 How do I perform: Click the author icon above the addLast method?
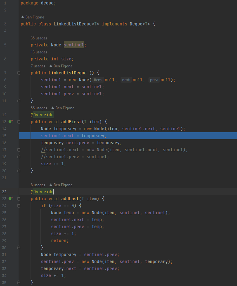51,185
